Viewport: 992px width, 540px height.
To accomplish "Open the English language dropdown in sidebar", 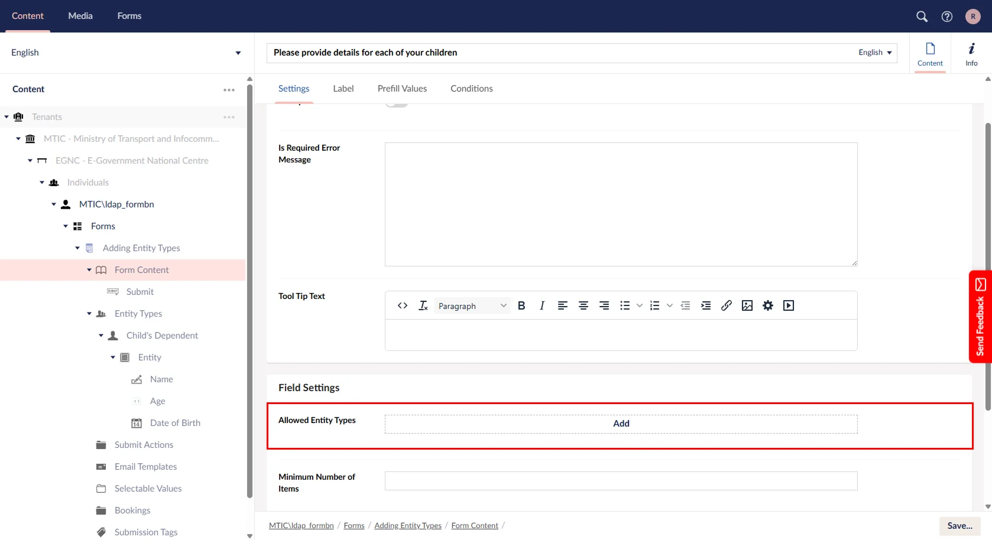I will [x=125, y=53].
